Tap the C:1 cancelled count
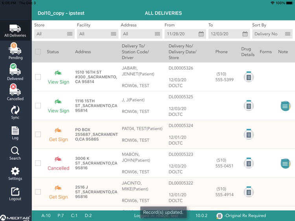Screen dimensions: 295x221 click(74, 216)
